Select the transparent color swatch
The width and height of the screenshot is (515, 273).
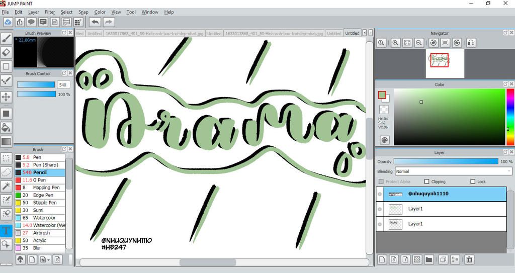click(x=384, y=110)
